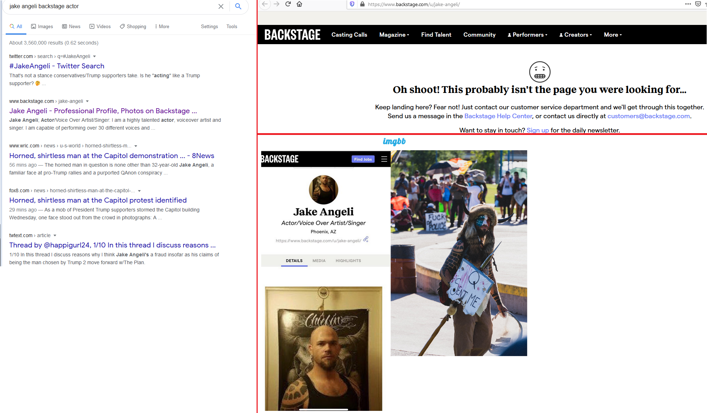Click the Sign up newsletter link
The image size is (707, 413).
point(538,130)
